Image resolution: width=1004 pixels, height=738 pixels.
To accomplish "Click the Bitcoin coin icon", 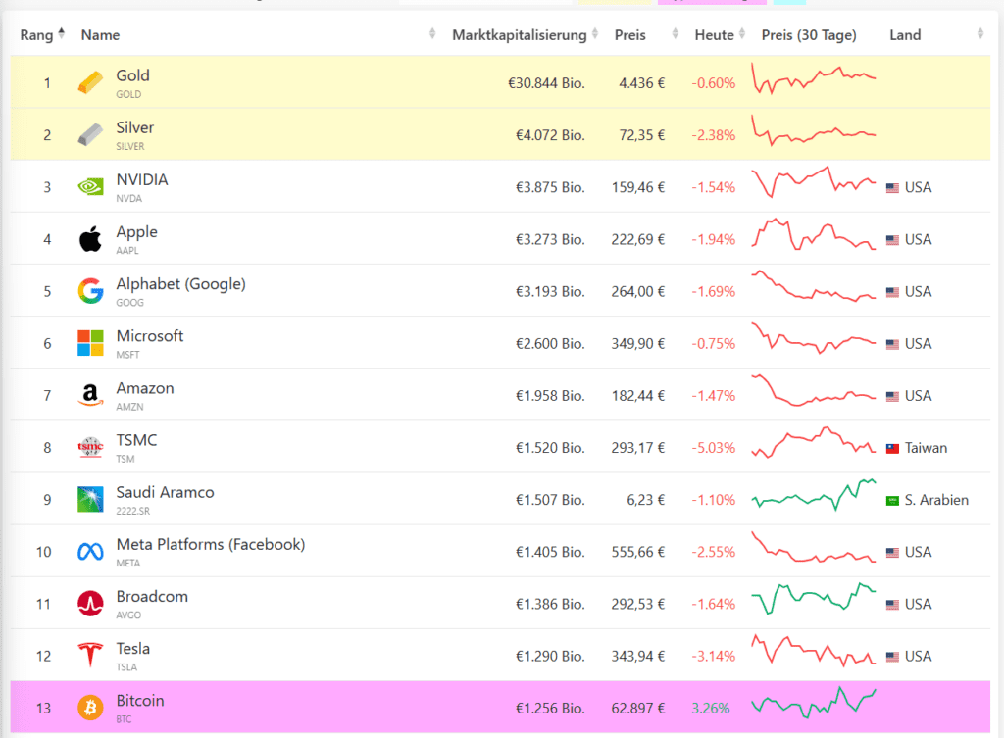I will click(x=90, y=708).
